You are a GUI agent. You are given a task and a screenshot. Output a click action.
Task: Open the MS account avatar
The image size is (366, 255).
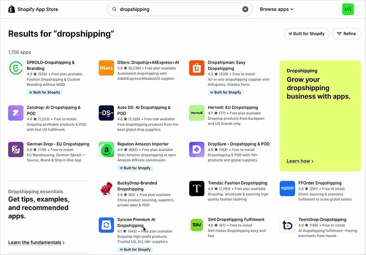348,9
